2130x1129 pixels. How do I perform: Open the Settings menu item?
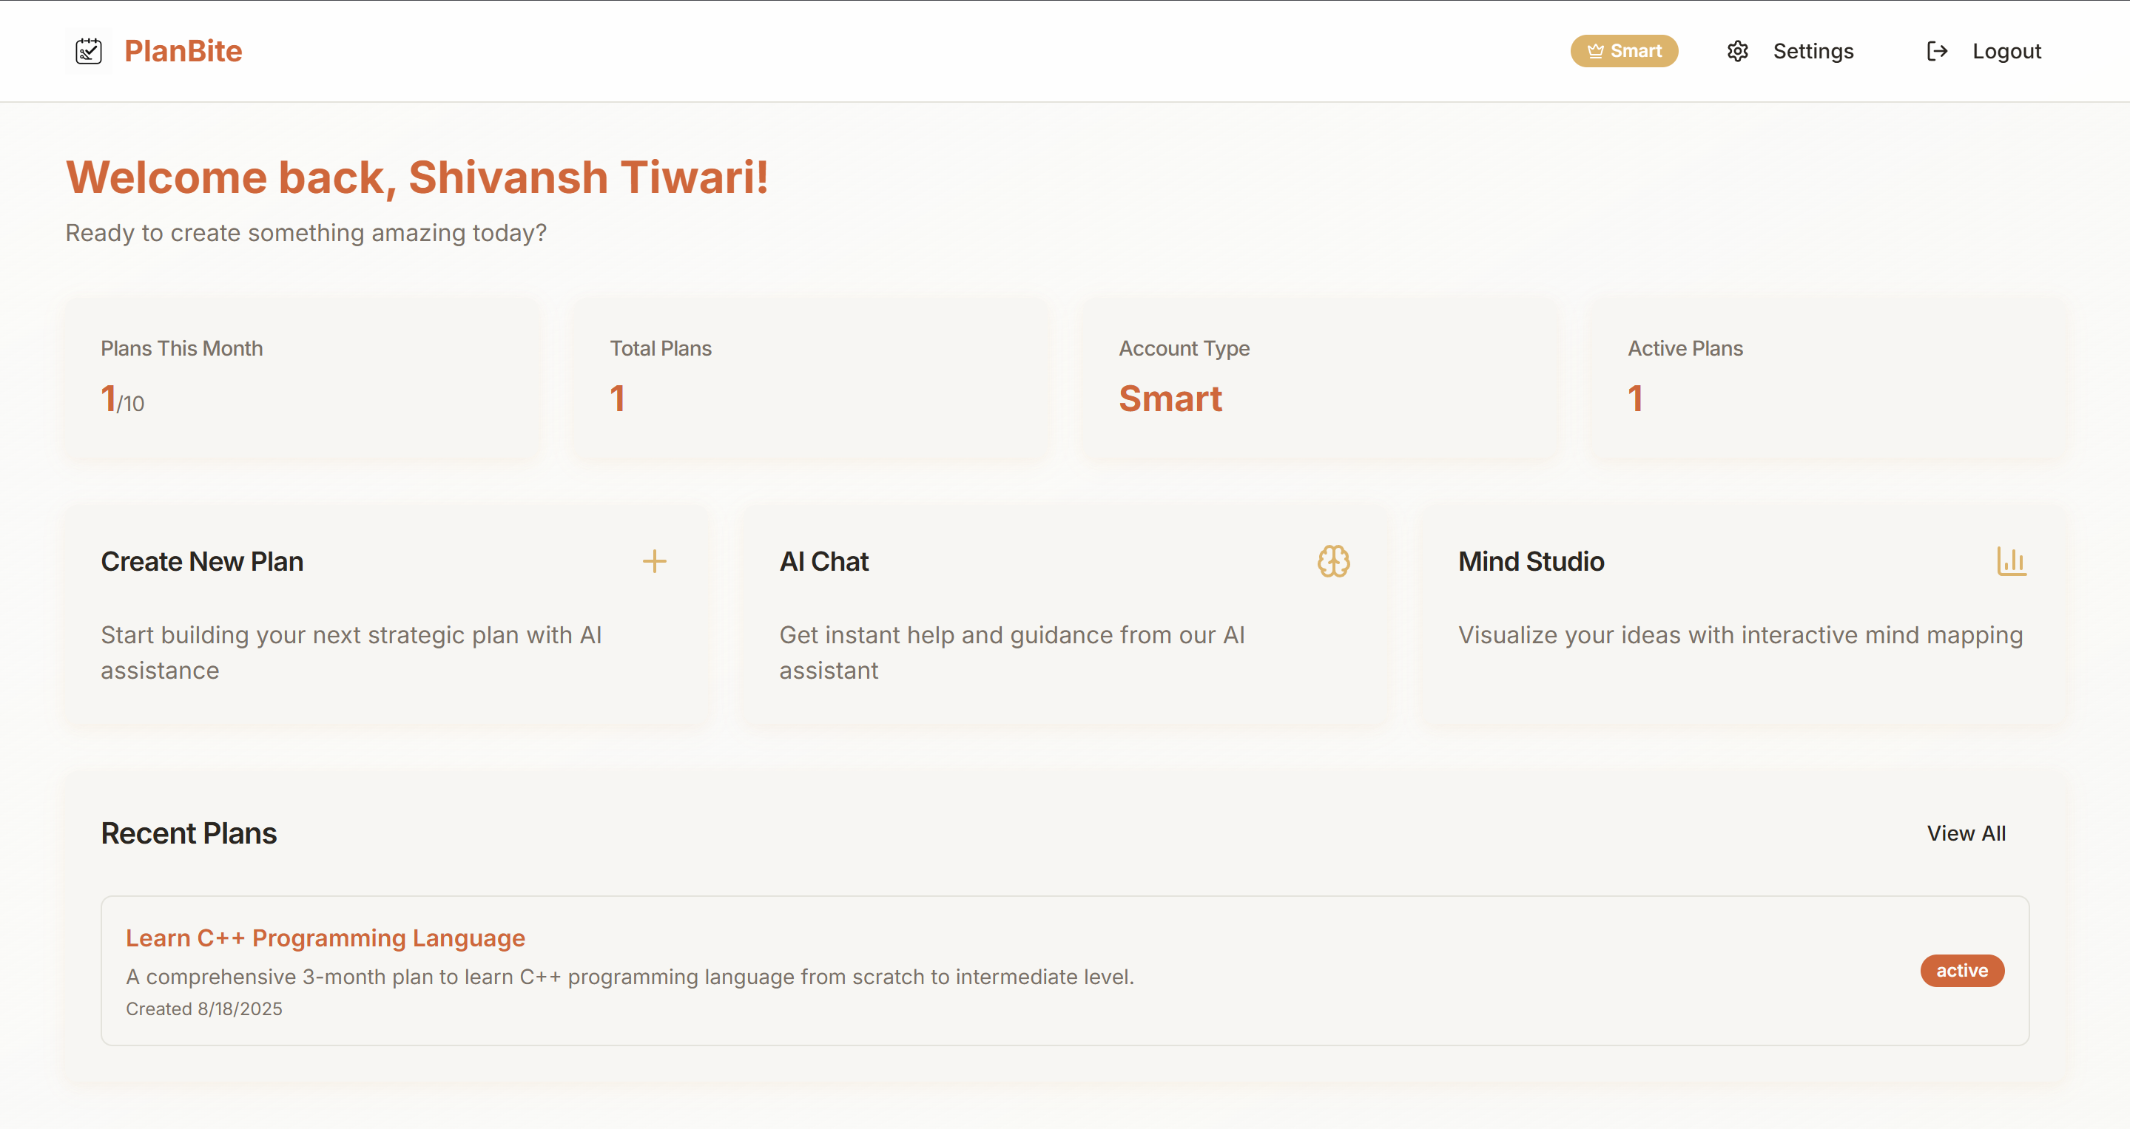[x=1813, y=51]
